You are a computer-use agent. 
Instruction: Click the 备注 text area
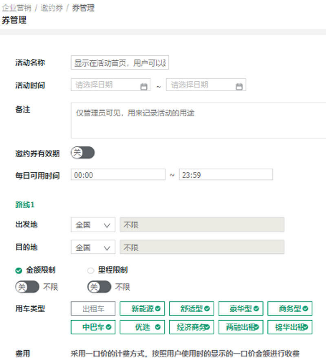[x=198, y=120]
